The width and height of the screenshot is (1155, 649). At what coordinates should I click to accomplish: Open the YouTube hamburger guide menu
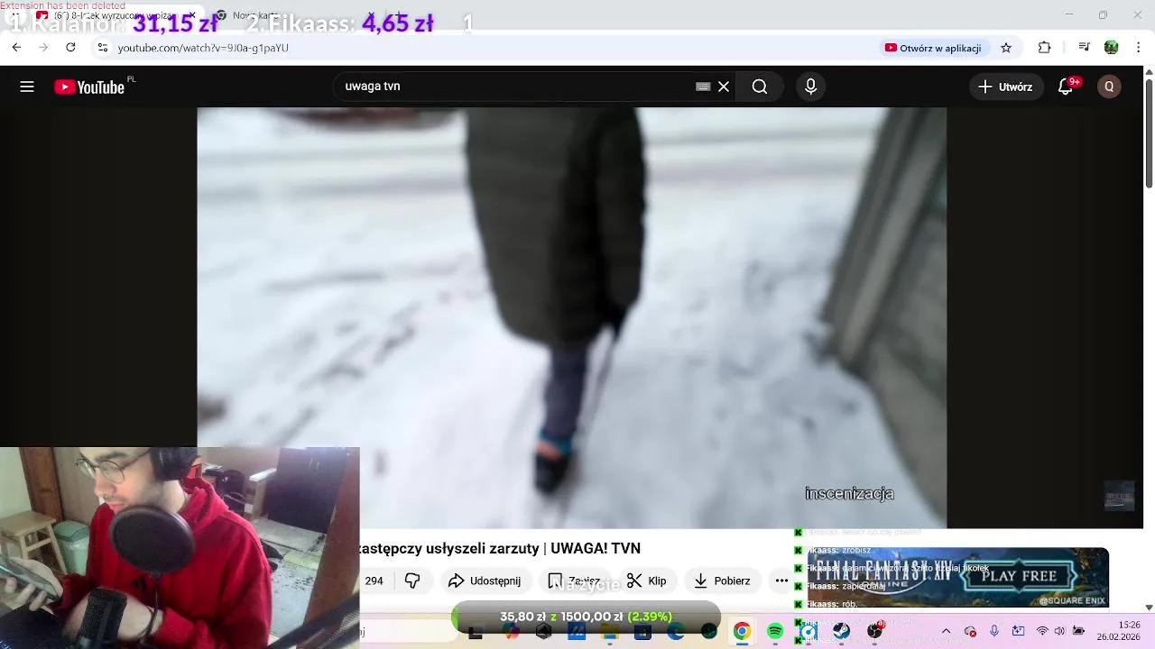27,87
